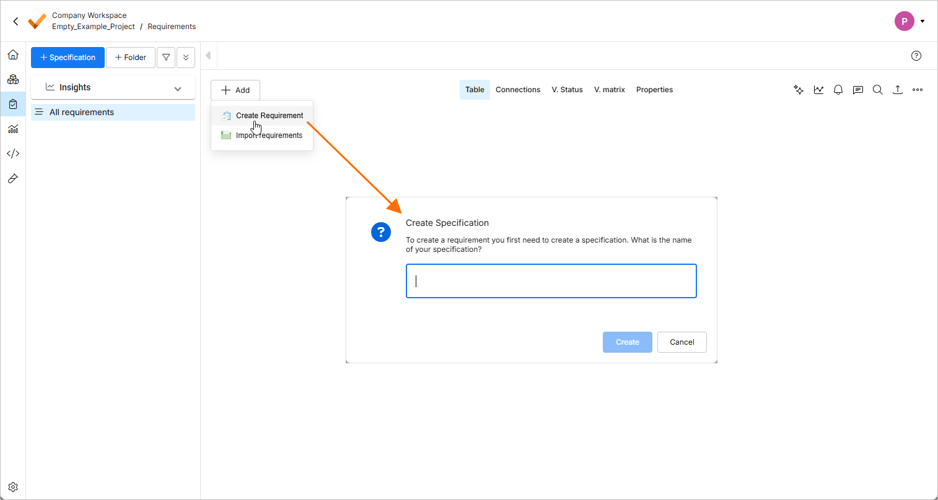
Task: Select All requirements in the tree
Action: coord(82,112)
